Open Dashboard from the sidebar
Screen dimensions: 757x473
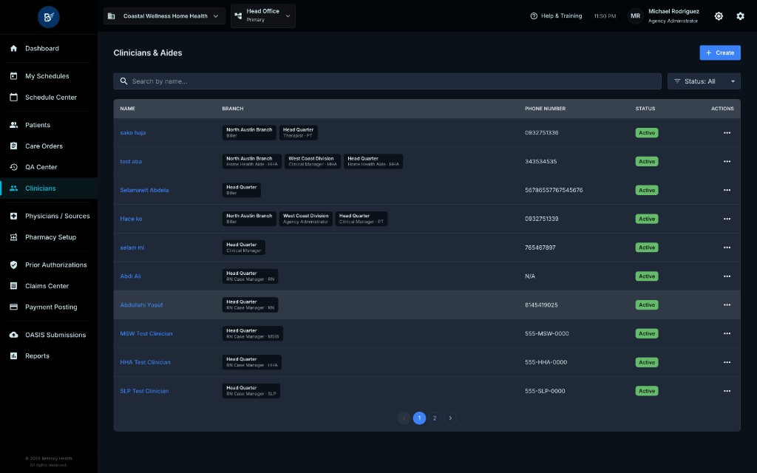[x=48, y=48]
